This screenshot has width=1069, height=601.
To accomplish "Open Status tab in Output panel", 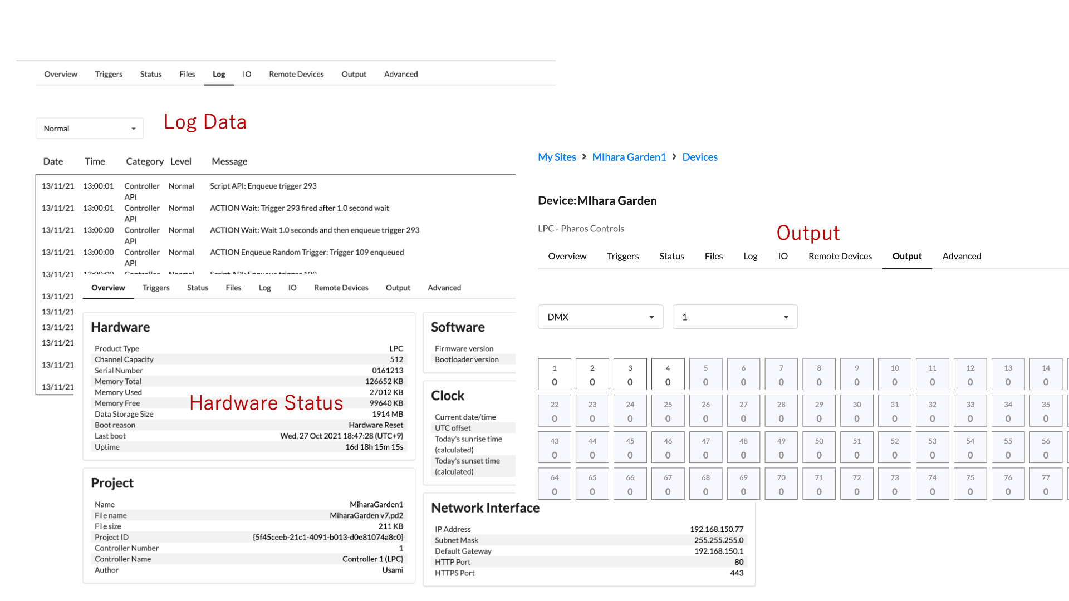I will pos(671,256).
